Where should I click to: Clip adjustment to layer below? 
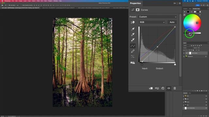point(151,88)
